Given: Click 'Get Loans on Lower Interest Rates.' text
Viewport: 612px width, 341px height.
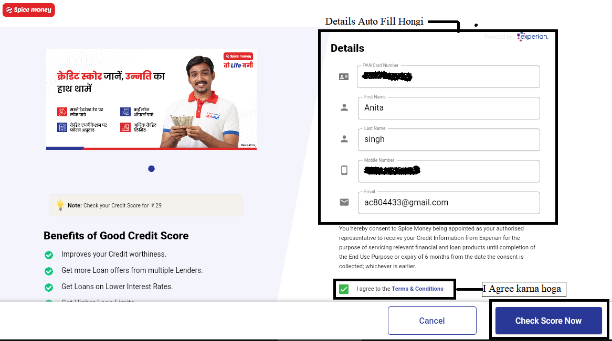Looking at the screenshot, I should coord(117,287).
